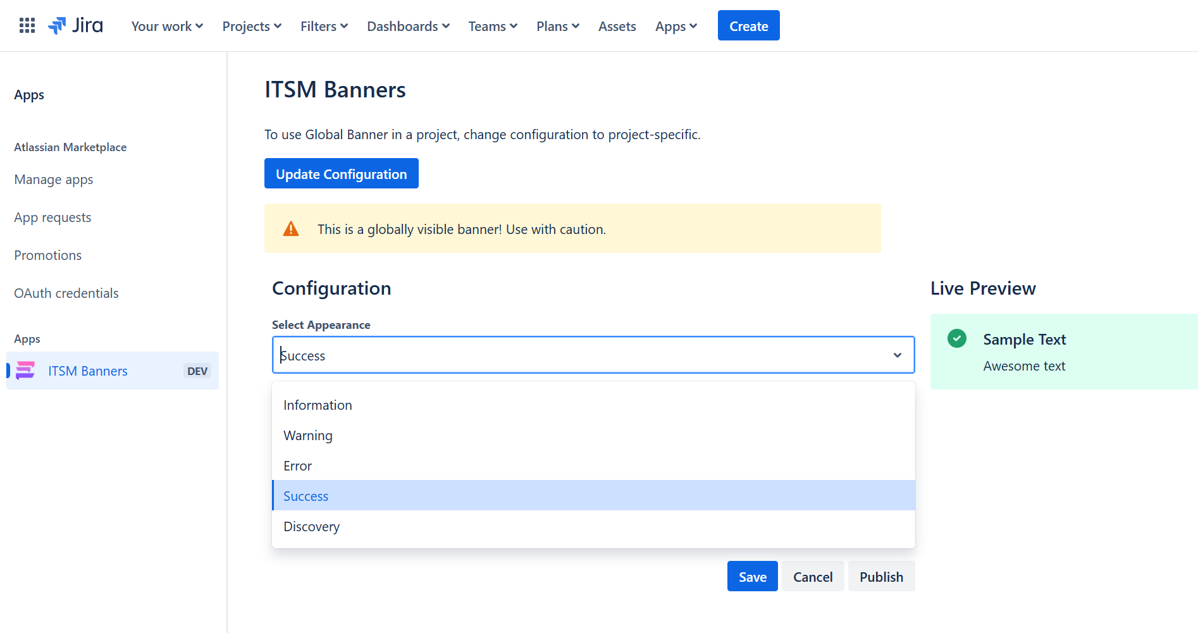Select Discovery as the banner appearance
Screen dimensions: 1198x633
click(311, 526)
